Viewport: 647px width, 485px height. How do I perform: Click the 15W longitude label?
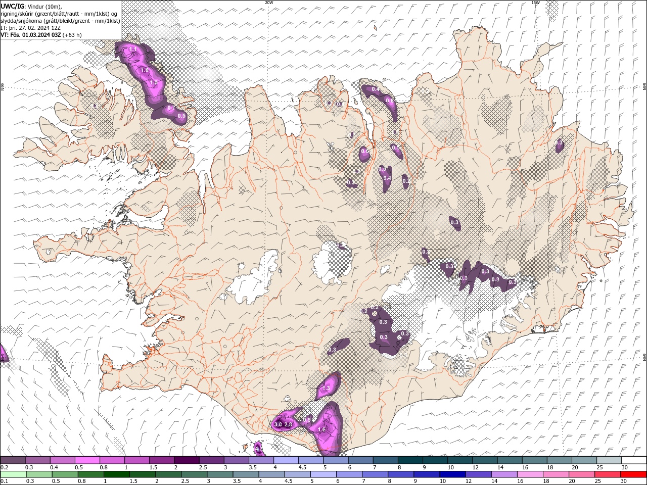(x=535, y=3)
